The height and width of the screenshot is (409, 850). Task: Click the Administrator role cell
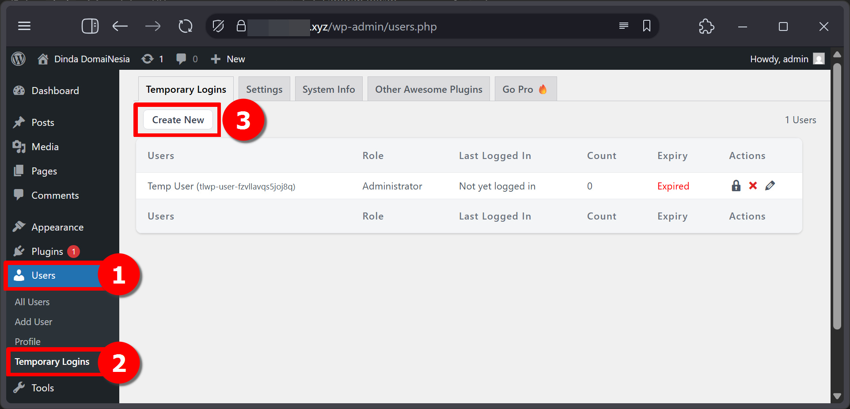392,186
